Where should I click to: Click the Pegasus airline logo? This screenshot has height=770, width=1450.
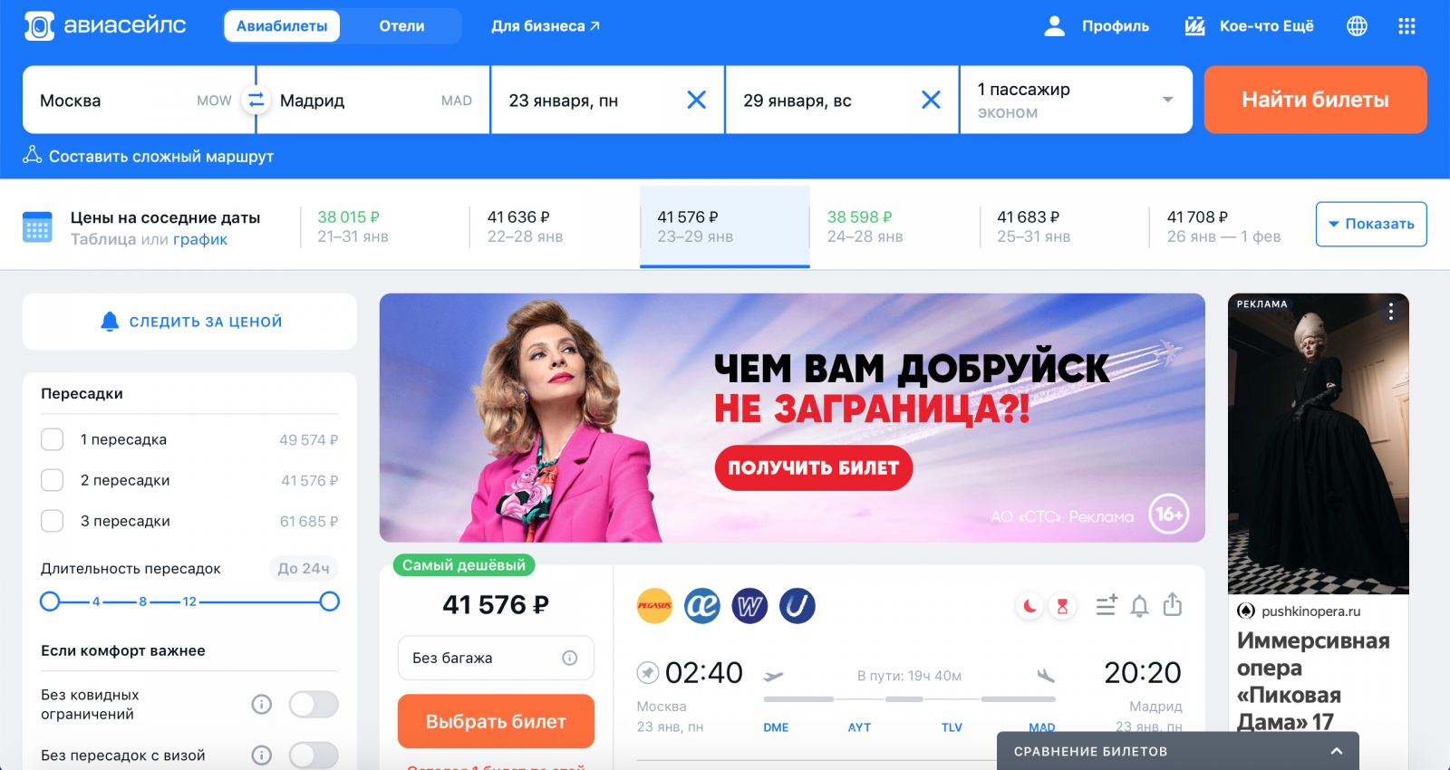click(654, 606)
